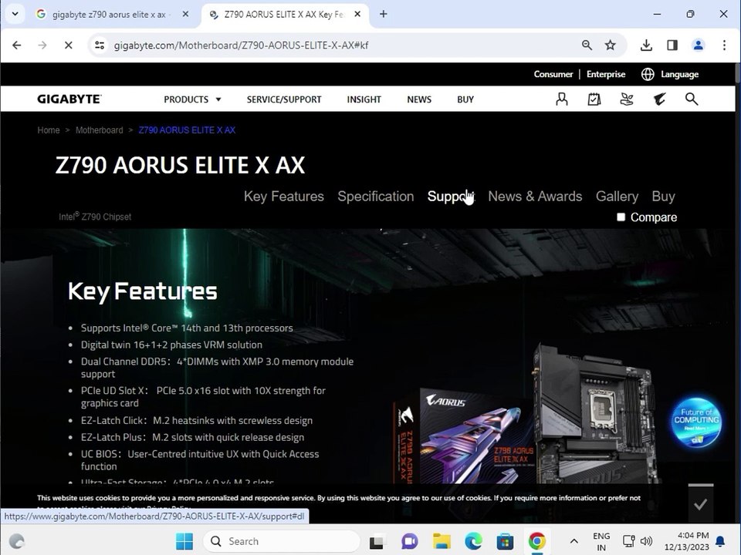The height and width of the screenshot is (555, 741).
Task: Open network display settings in tray
Action: click(628, 541)
